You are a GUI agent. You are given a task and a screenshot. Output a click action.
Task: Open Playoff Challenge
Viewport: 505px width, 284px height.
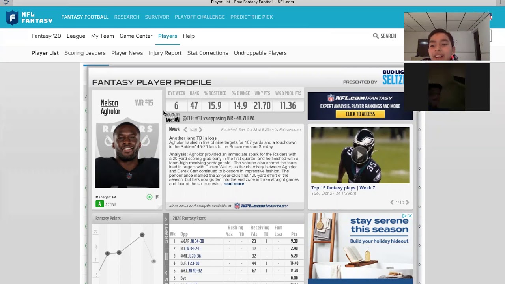pyautogui.click(x=200, y=17)
